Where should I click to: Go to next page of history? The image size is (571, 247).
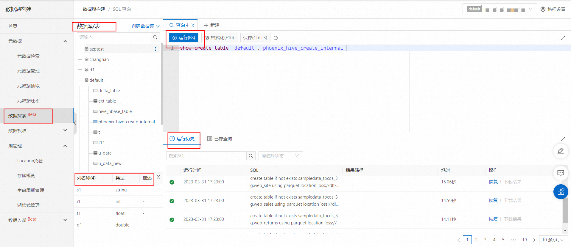(534, 240)
